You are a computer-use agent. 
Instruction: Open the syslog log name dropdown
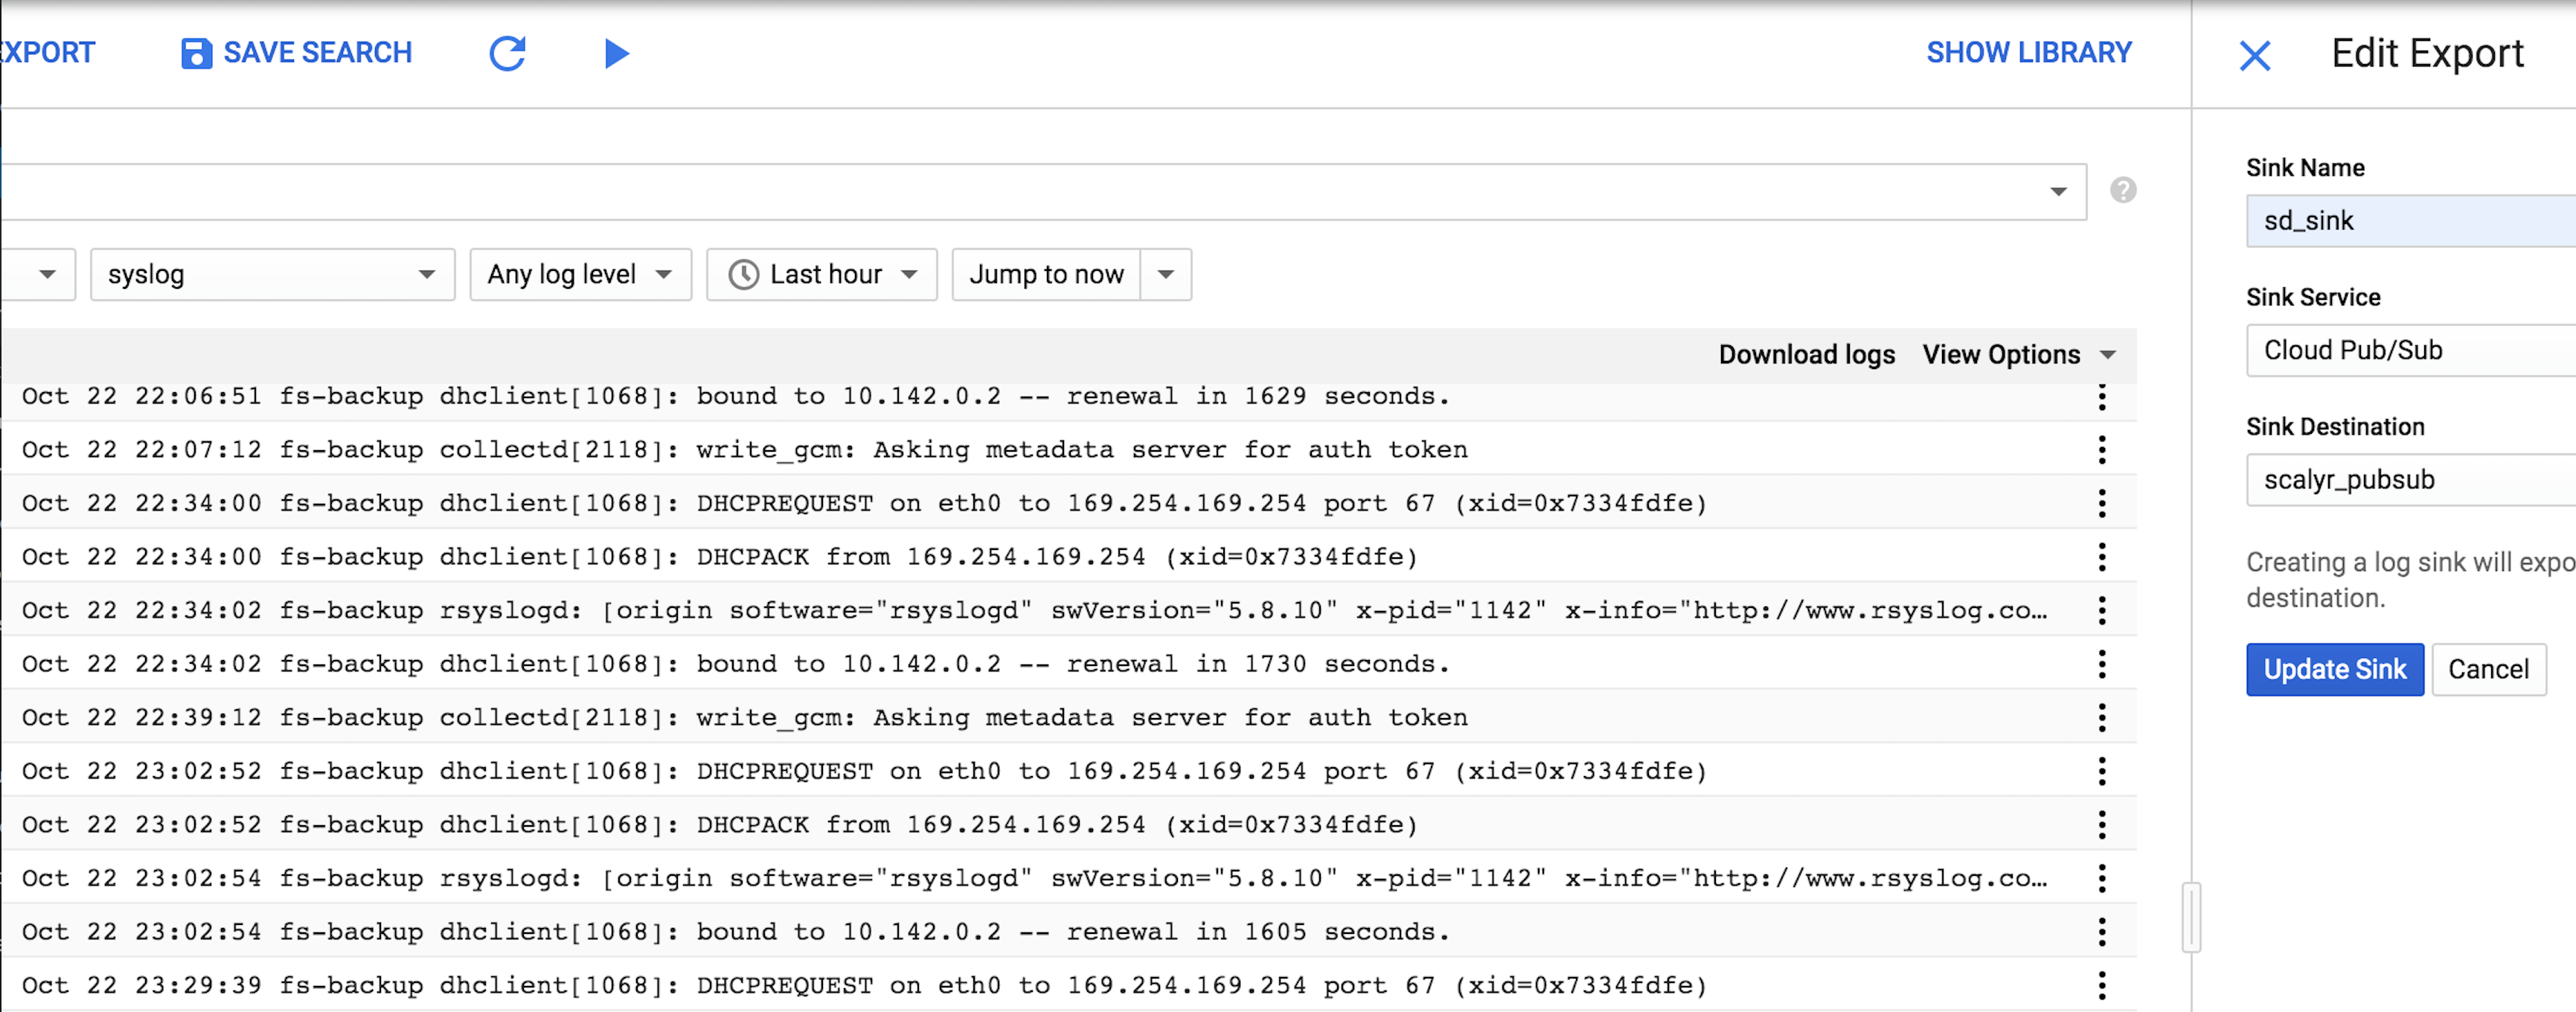(272, 275)
